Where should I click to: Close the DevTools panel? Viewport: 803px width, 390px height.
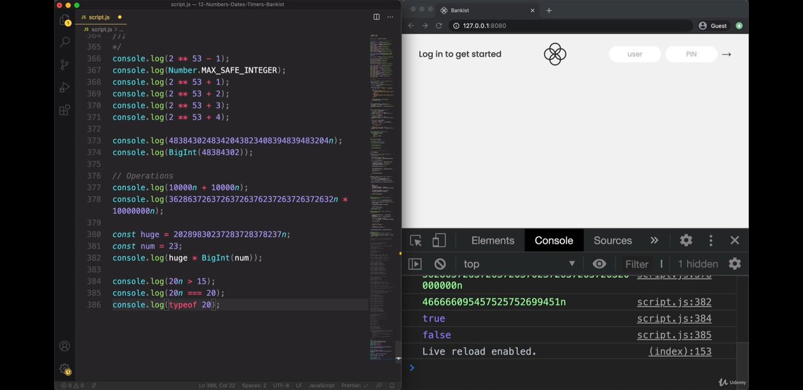735,240
